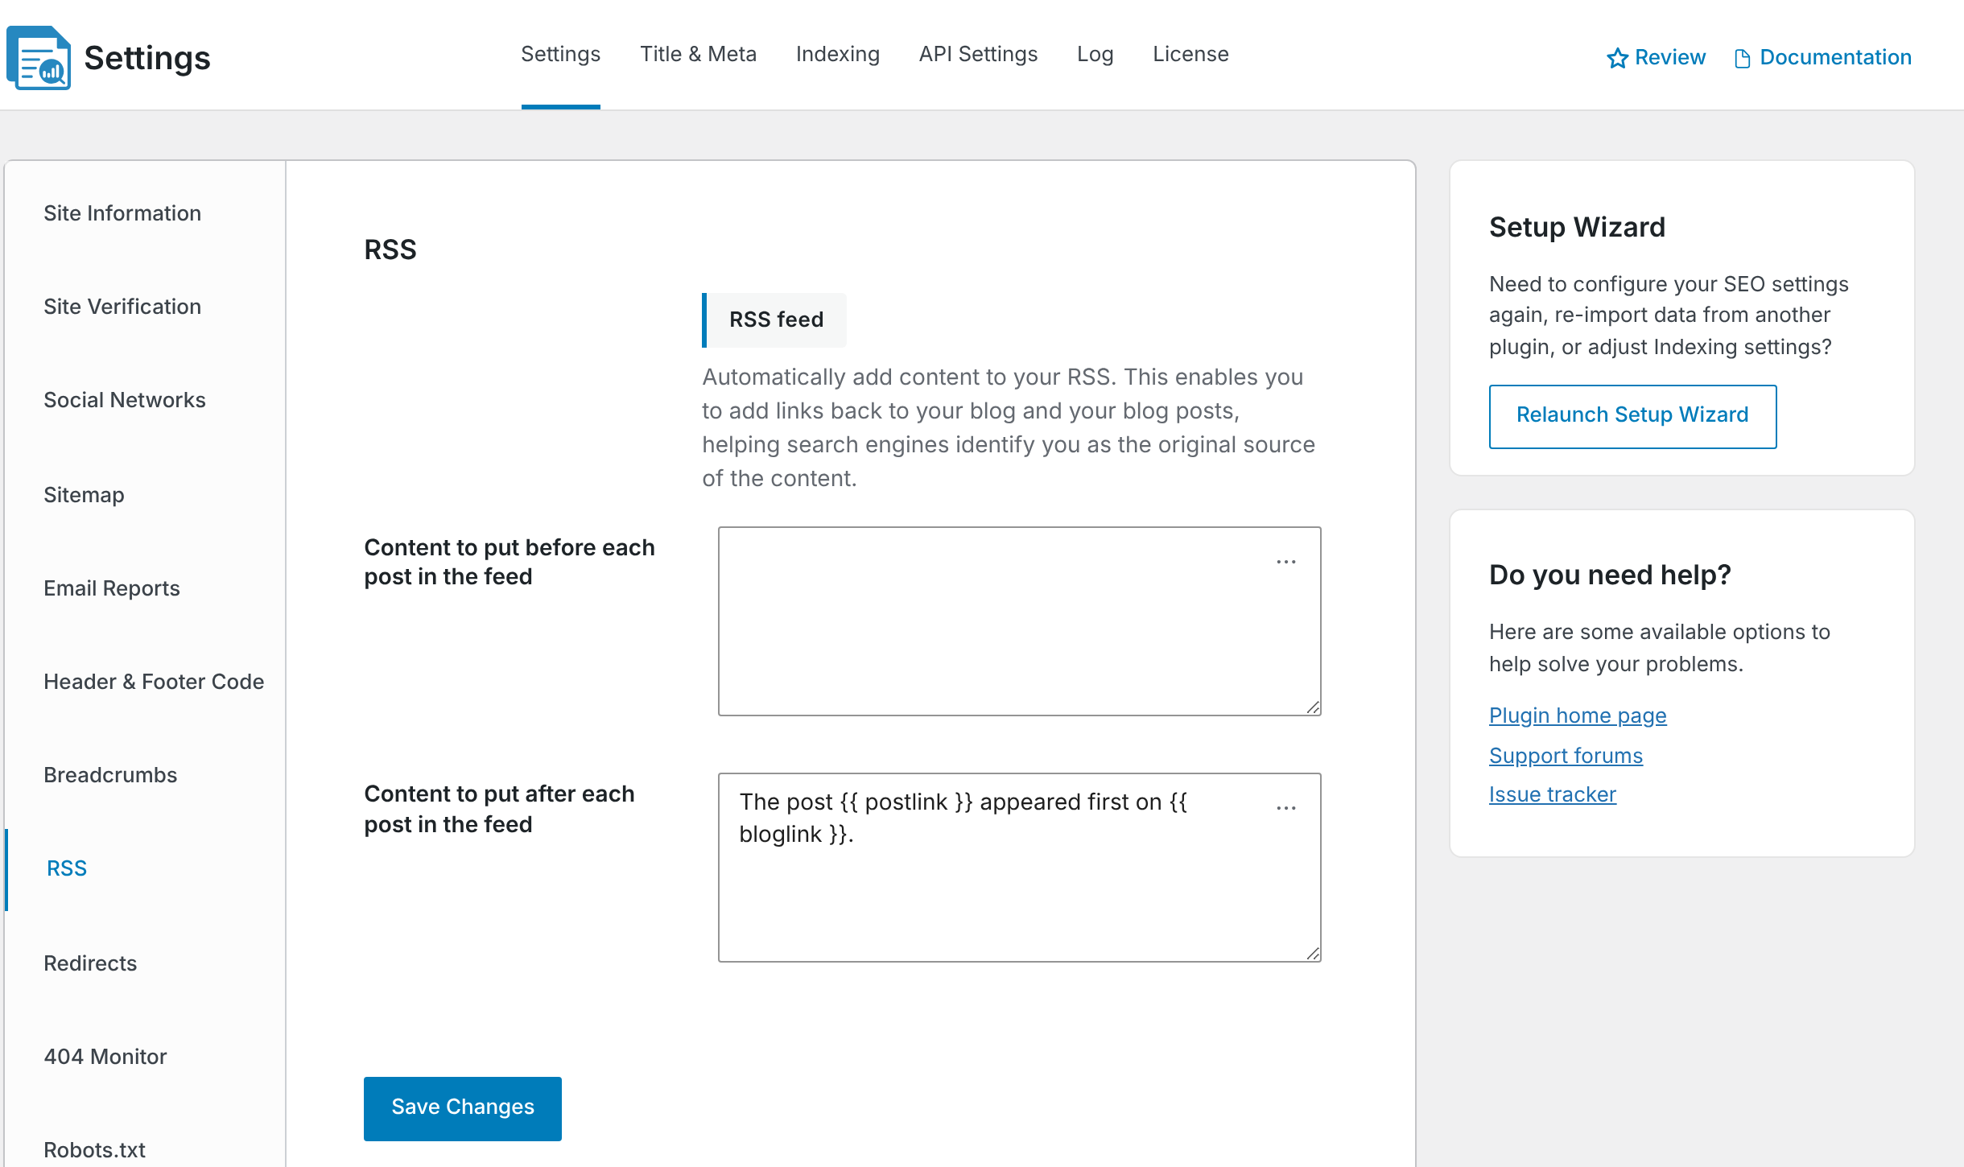Image resolution: width=1964 pixels, height=1167 pixels.
Task: Go to the Indexing tab
Action: point(838,54)
